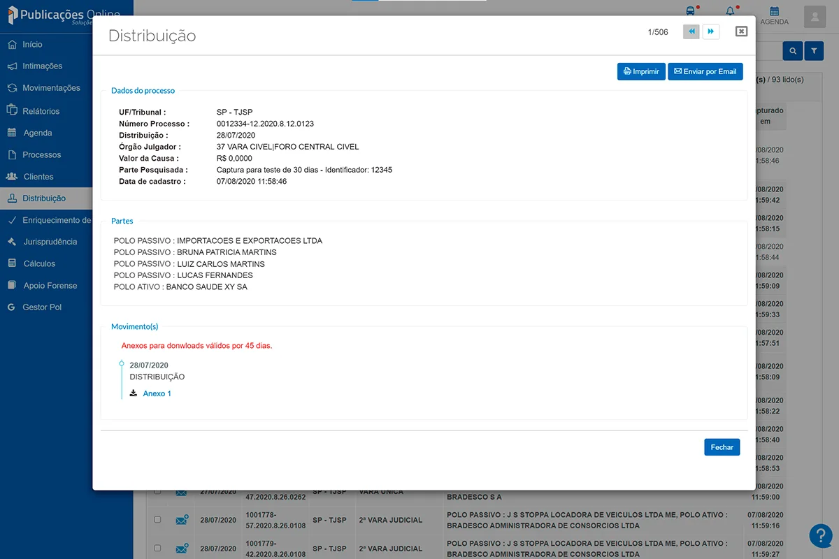Open the user profile avatar

pyautogui.click(x=814, y=17)
